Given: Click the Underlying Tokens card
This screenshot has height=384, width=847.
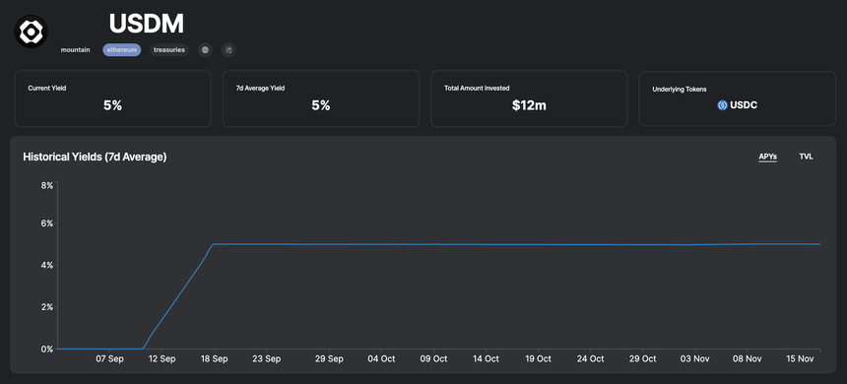Looking at the screenshot, I should tap(738, 98).
